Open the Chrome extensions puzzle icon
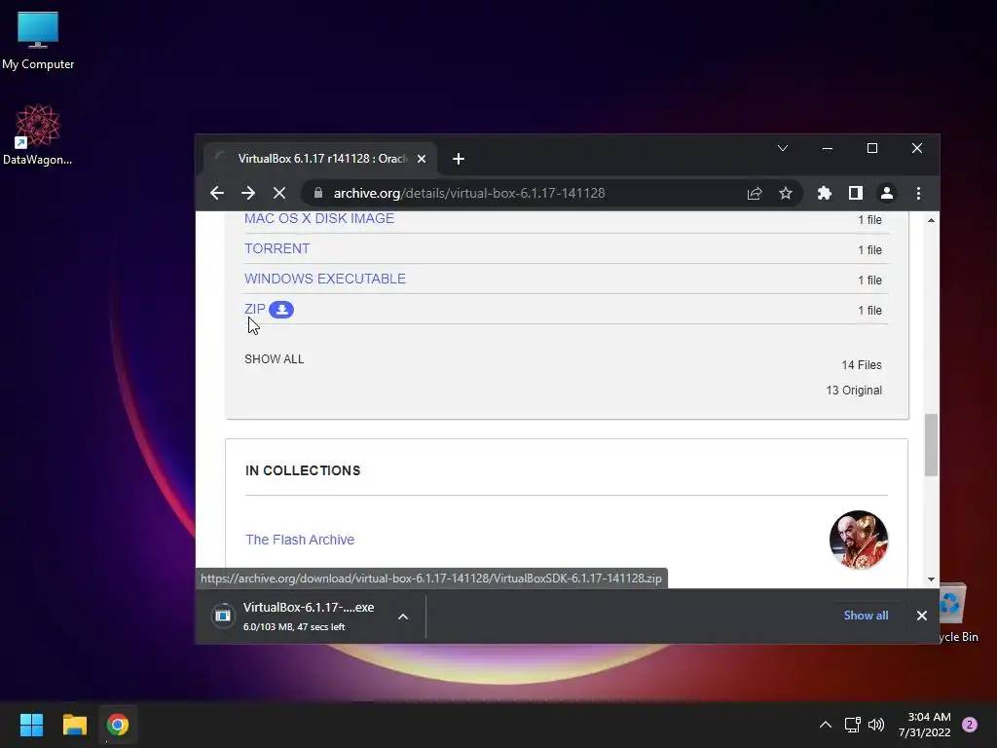This screenshot has width=997, height=748. click(x=824, y=193)
